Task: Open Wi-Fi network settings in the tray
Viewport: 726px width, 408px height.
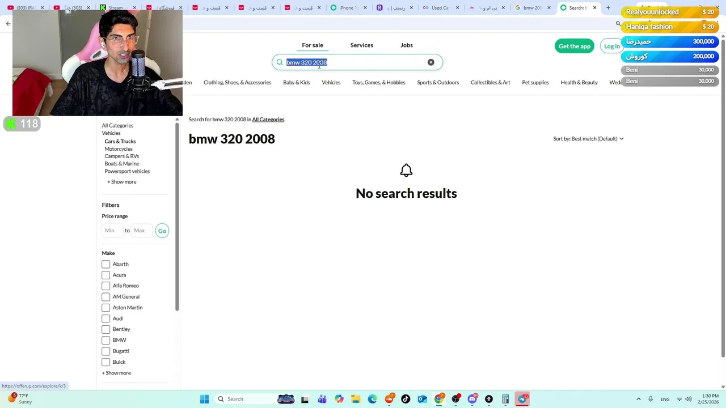Action: (x=679, y=399)
